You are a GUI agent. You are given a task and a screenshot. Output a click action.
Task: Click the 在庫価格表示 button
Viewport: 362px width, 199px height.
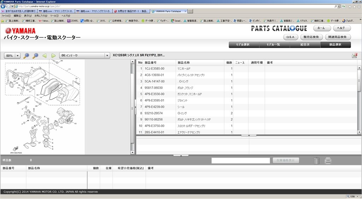(286, 160)
